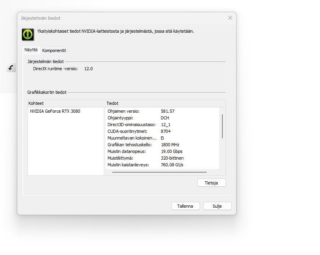Click the green NVIDIA info icon
The width and height of the screenshot is (320, 255).
(x=28, y=35)
